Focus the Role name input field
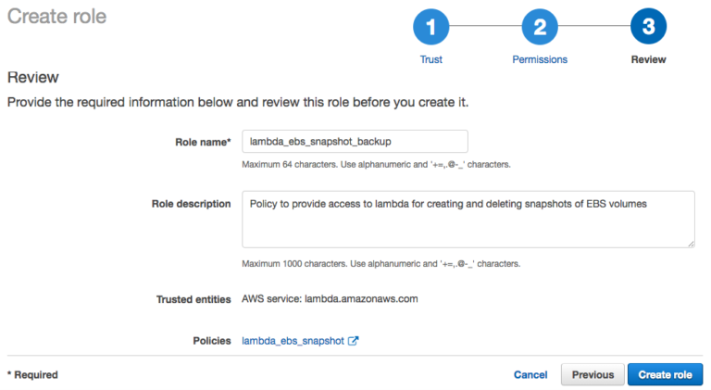 tap(355, 141)
